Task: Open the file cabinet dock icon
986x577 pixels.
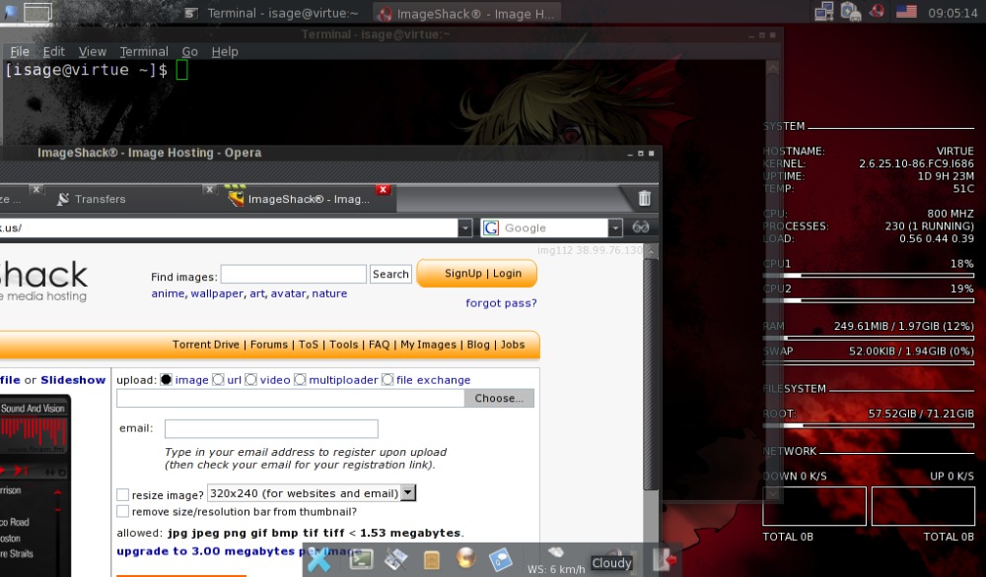Action: pos(432,559)
